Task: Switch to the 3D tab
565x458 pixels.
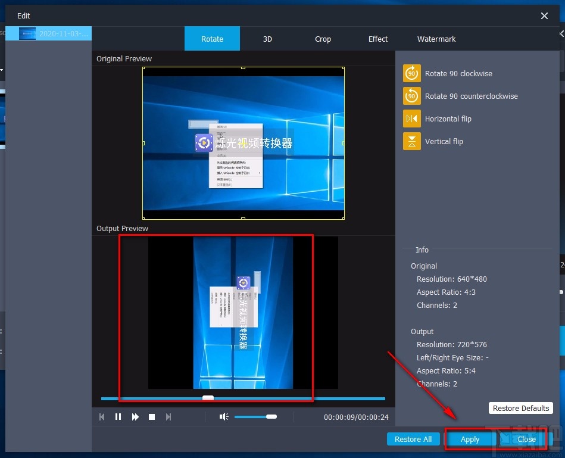Action: click(267, 39)
